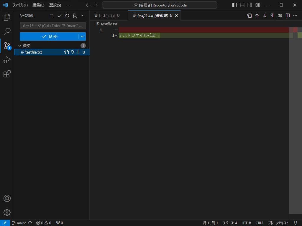Open the Run and Debug view
The image size is (302, 226).
(x=7, y=60)
